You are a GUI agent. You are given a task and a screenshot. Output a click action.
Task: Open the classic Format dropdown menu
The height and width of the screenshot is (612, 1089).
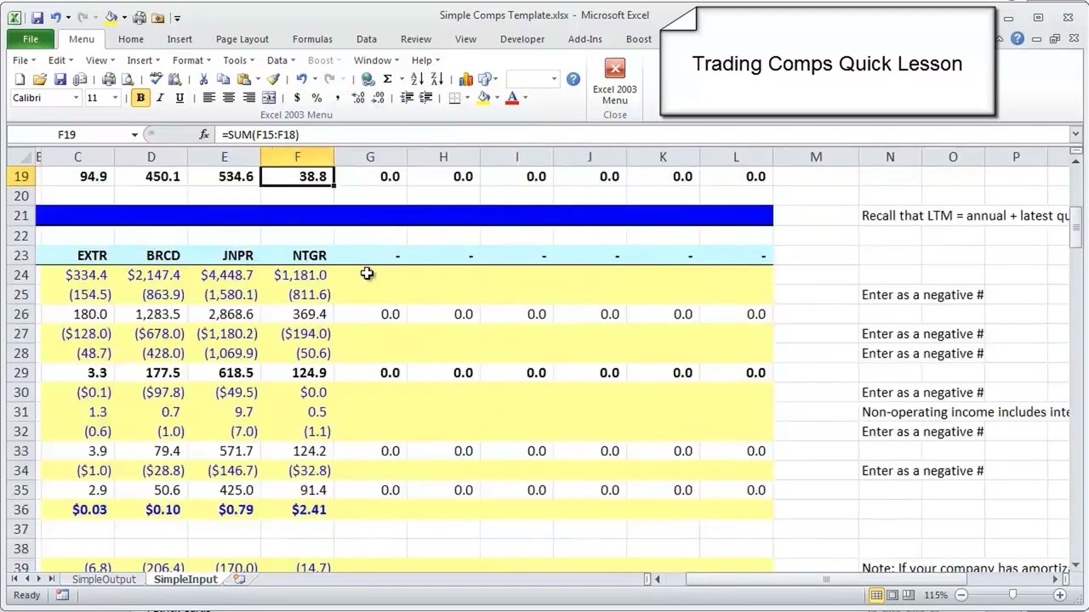pyautogui.click(x=191, y=60)
